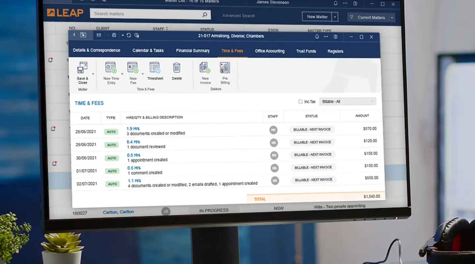Expand the New Fee dropdown arrow
Screen dimensions: 475x264
click(x=143, y=74)
